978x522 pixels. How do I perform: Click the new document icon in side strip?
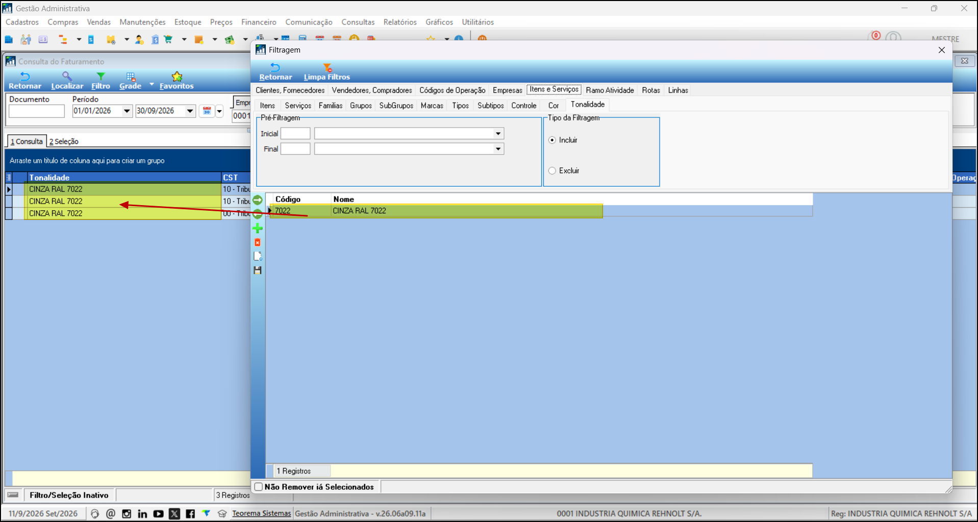(x=258, y=256)
